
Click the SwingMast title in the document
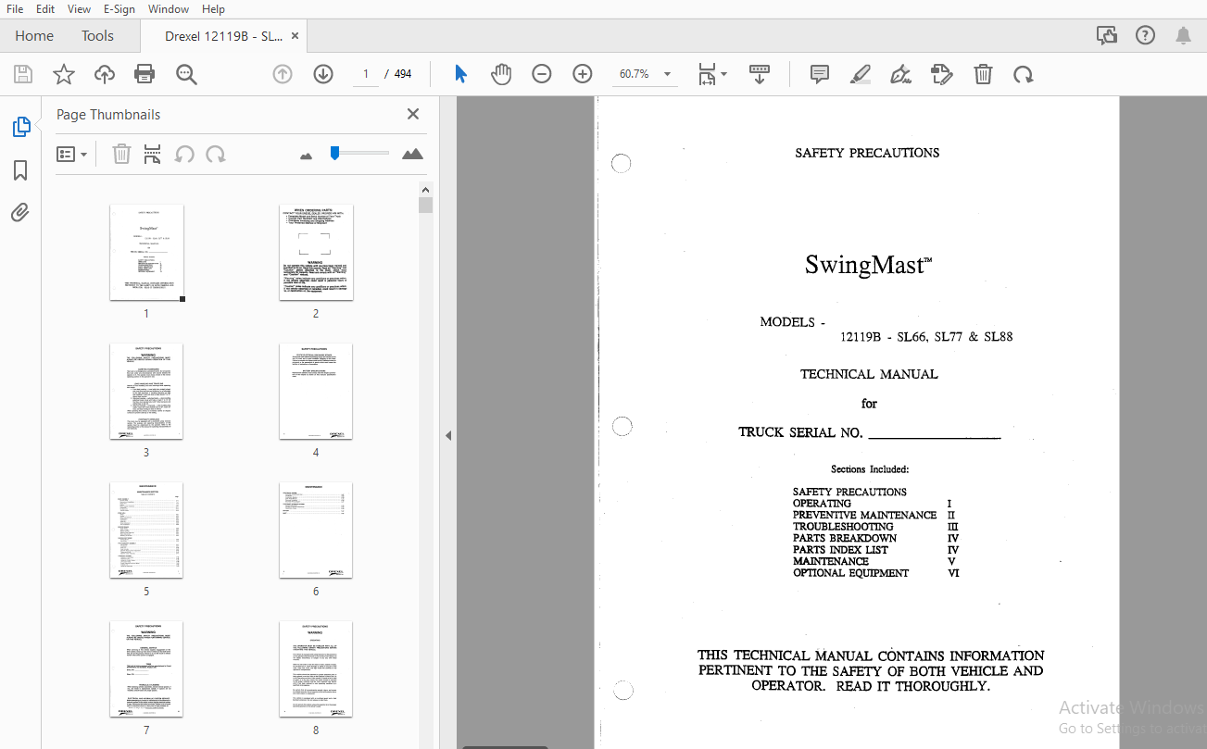tap(868, 266)
